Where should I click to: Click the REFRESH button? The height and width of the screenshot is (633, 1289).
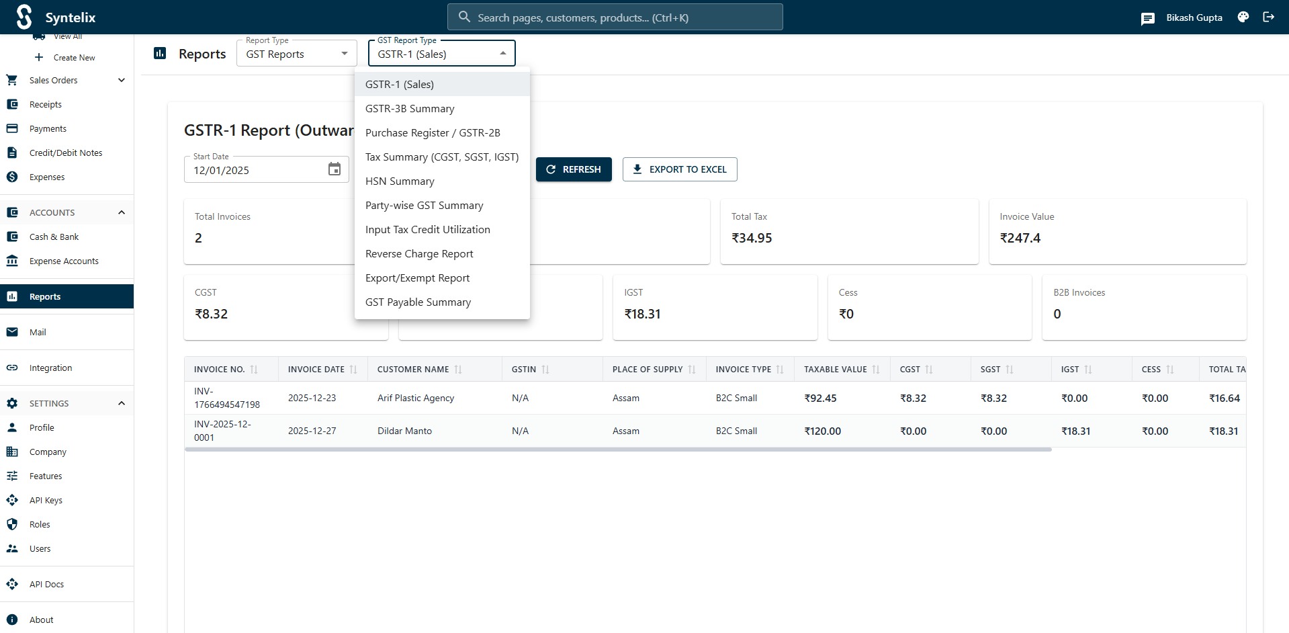pyautogui.click(x=574, y=169)
